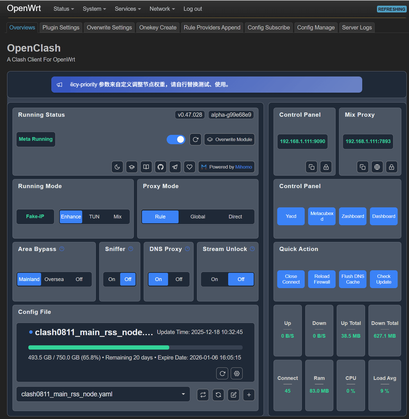Click the Telegram paper plane icon
Image resolution: width=409 pixels, height=419 pixels.
tap(175, 167)
